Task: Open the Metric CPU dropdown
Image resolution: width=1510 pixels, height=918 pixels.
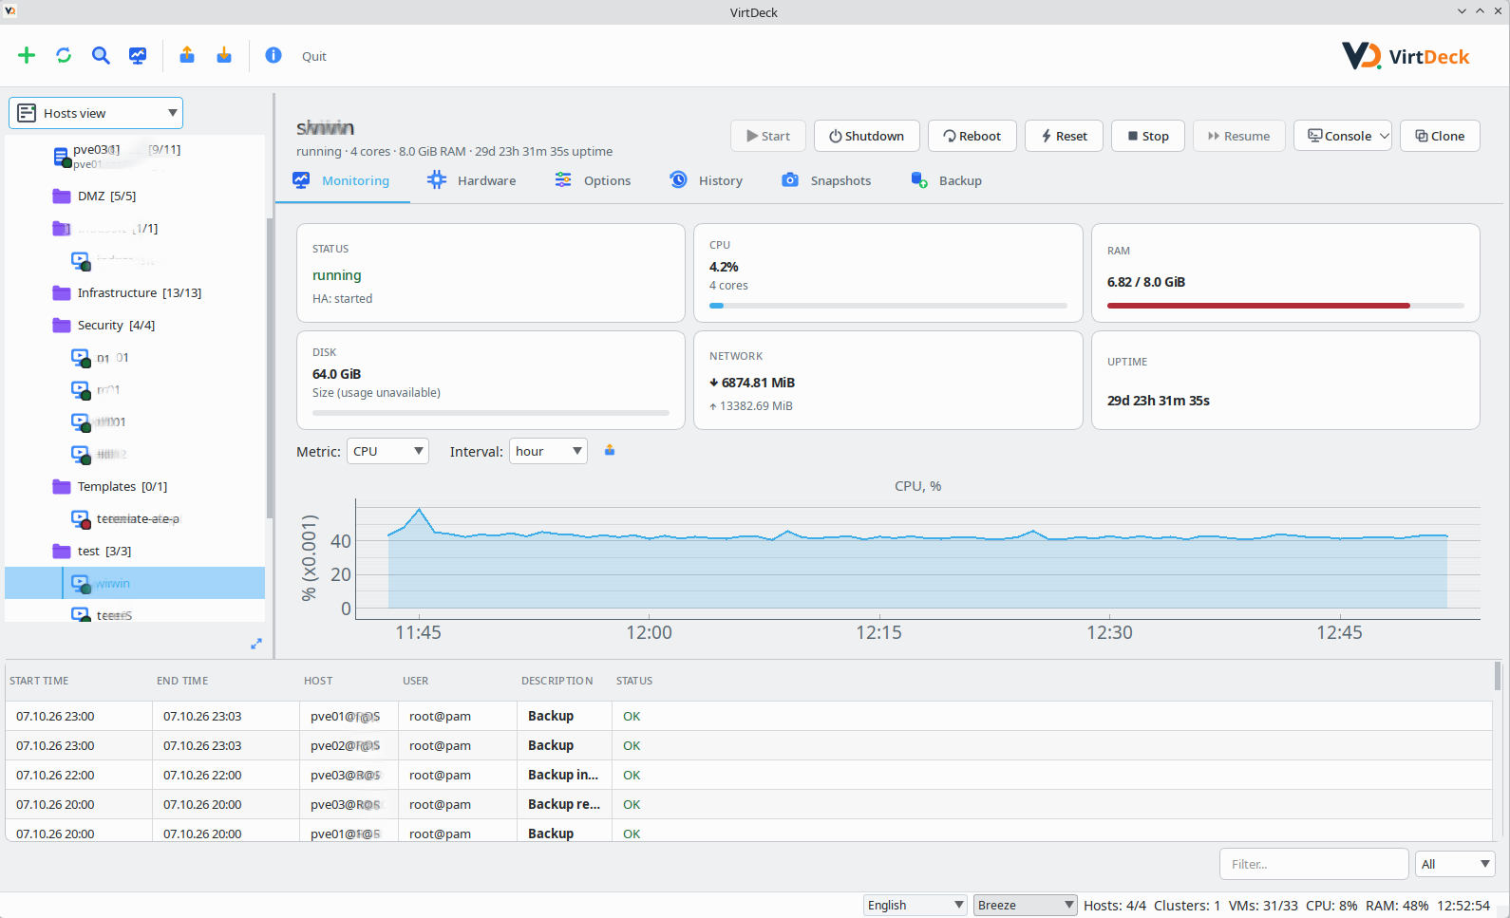Action: pyautogui.click(x=387, y=451)
